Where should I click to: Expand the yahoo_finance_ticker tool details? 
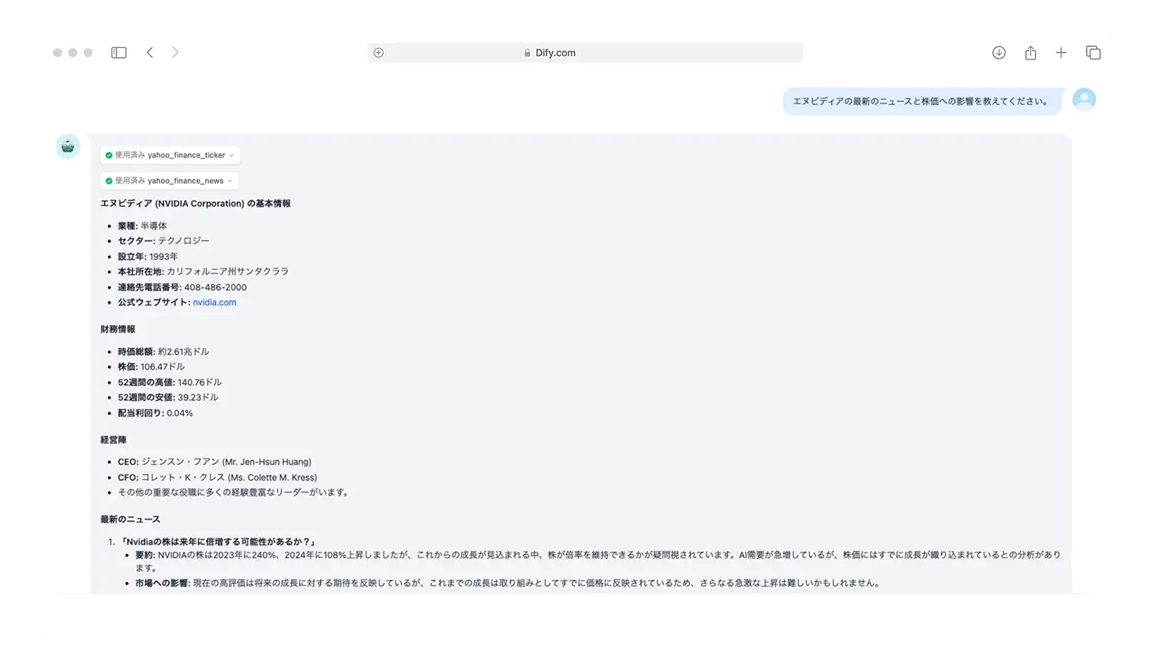point(232,154)
